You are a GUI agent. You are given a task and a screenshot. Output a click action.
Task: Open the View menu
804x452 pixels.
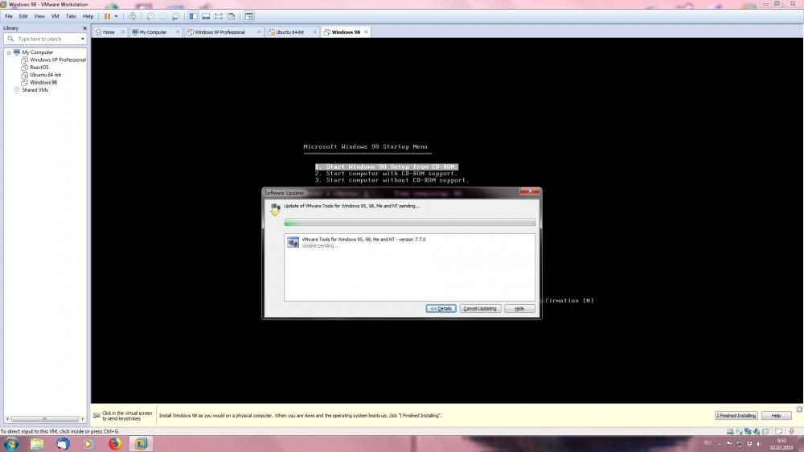pos(39,16)
